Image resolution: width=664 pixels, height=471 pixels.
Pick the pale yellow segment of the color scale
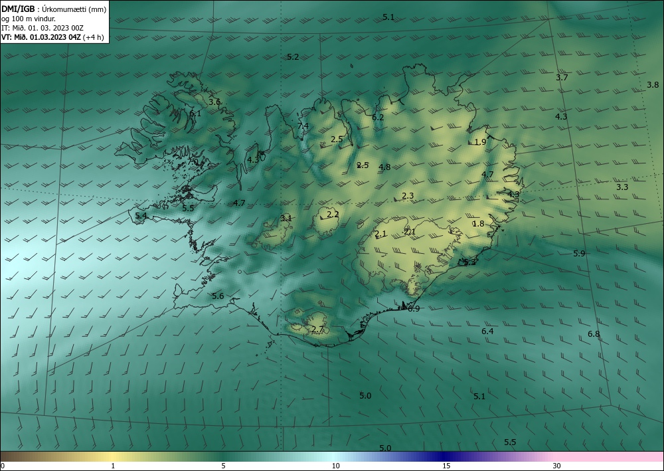click(112, 456)
